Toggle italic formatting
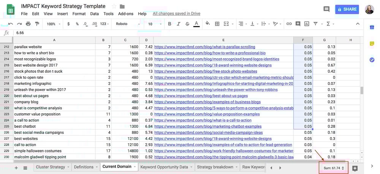Screen dimensions: 380x174 (x=179, y=24)
